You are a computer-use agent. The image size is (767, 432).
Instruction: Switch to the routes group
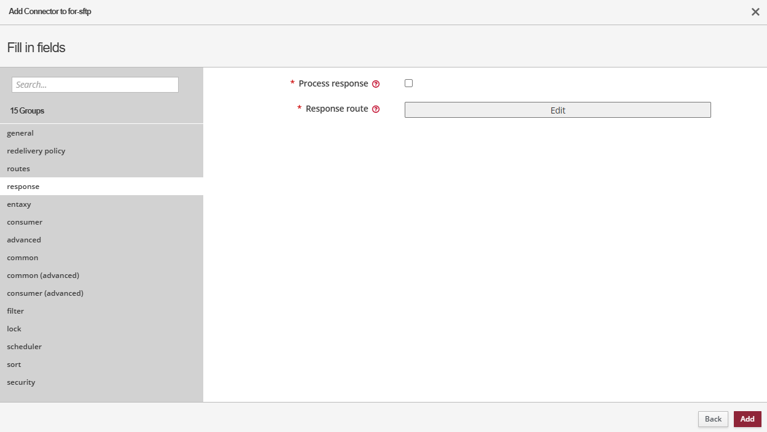pyautogui.click(x=18, y=169)
